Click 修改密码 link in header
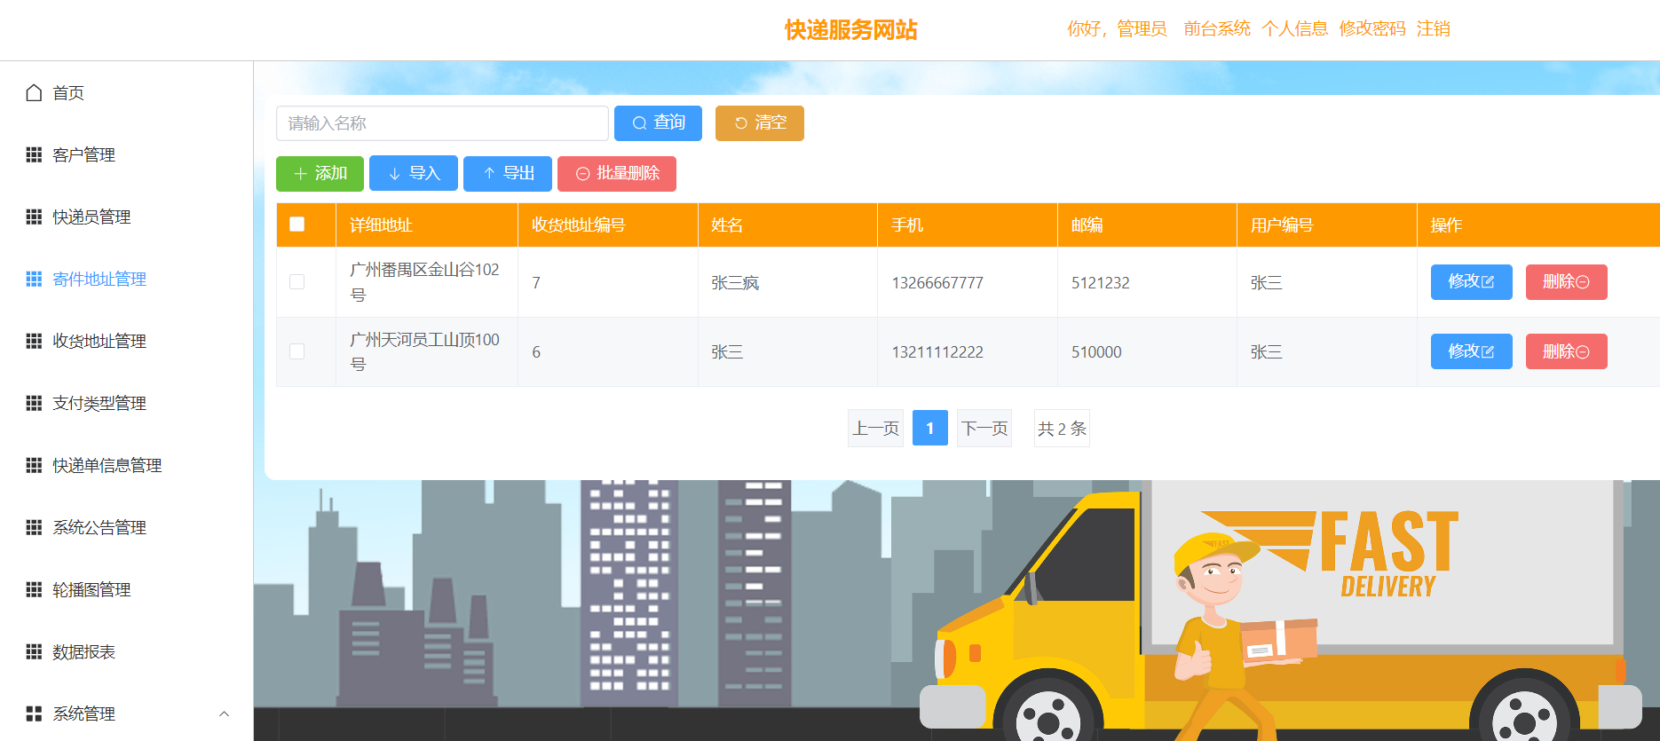Viewport: 1660px width, 741px height. coord(1372,28)
